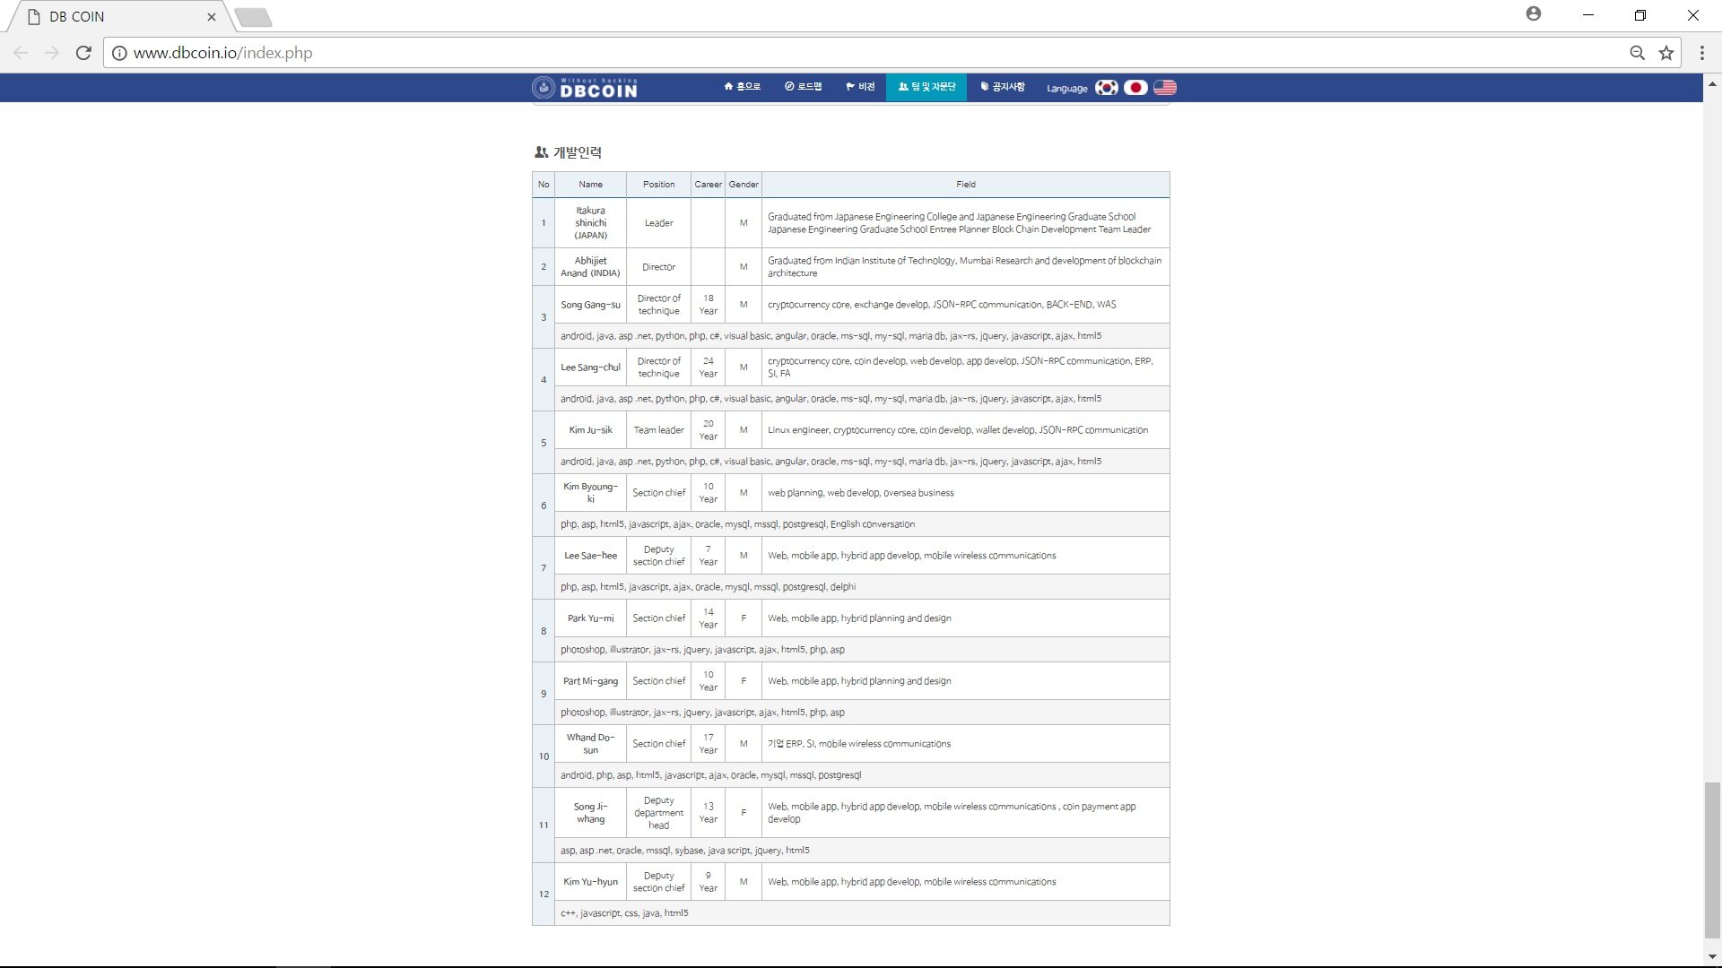Open the Chrome user profile icon
Screen dimensions: 1722x968
click(1534, 14)
